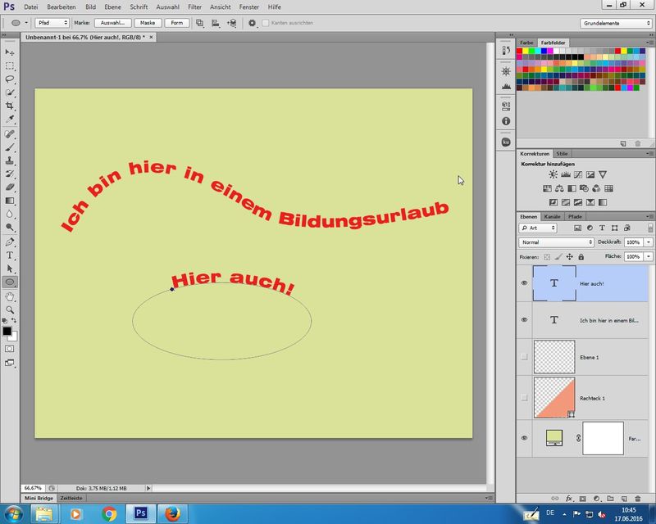Select the Horizontal Type tool
Screen dimensions: 656x524
(x=10, y=255)
